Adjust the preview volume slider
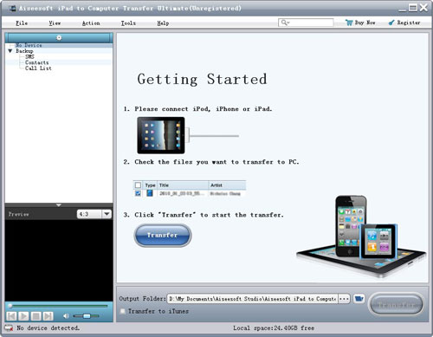433x337 pixels. point(86,316)
